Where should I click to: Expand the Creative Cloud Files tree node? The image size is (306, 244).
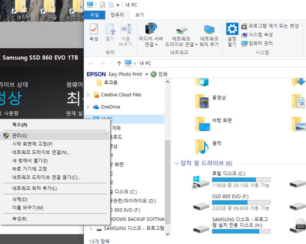[88, 95]
